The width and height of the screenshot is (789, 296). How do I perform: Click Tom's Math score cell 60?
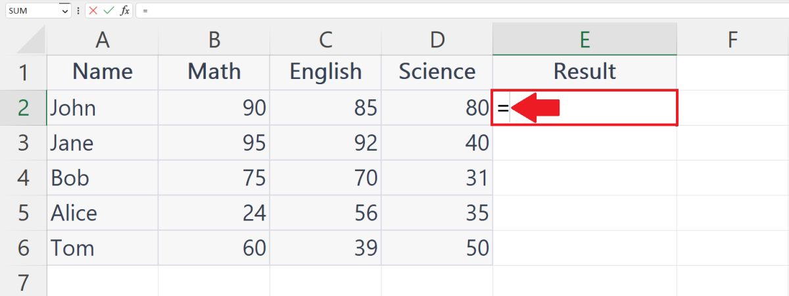[214, 248]
